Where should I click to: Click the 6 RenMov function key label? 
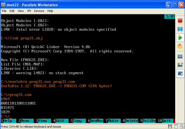[95, 121]
